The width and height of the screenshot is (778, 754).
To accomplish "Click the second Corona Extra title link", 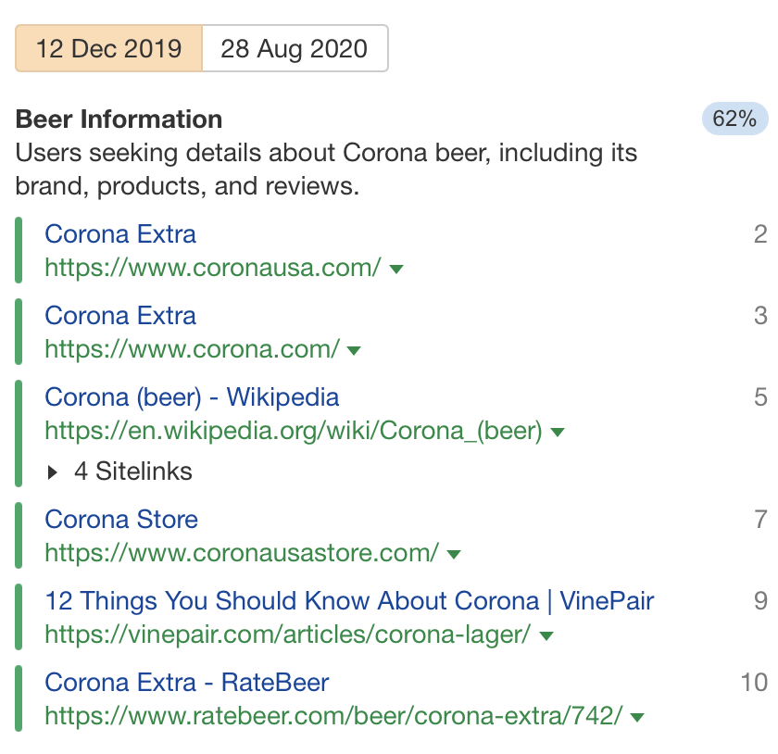I will 120,316.
